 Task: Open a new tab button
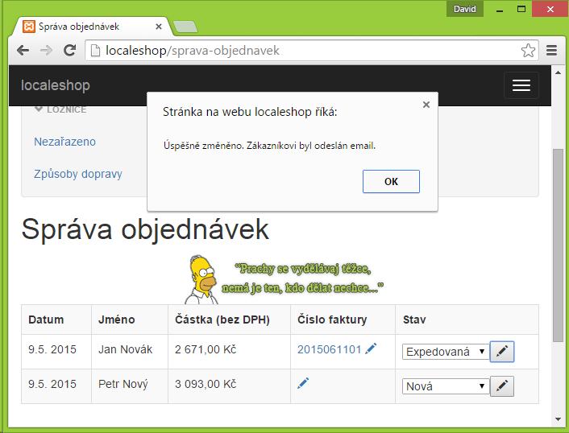[x=185, y=27]
